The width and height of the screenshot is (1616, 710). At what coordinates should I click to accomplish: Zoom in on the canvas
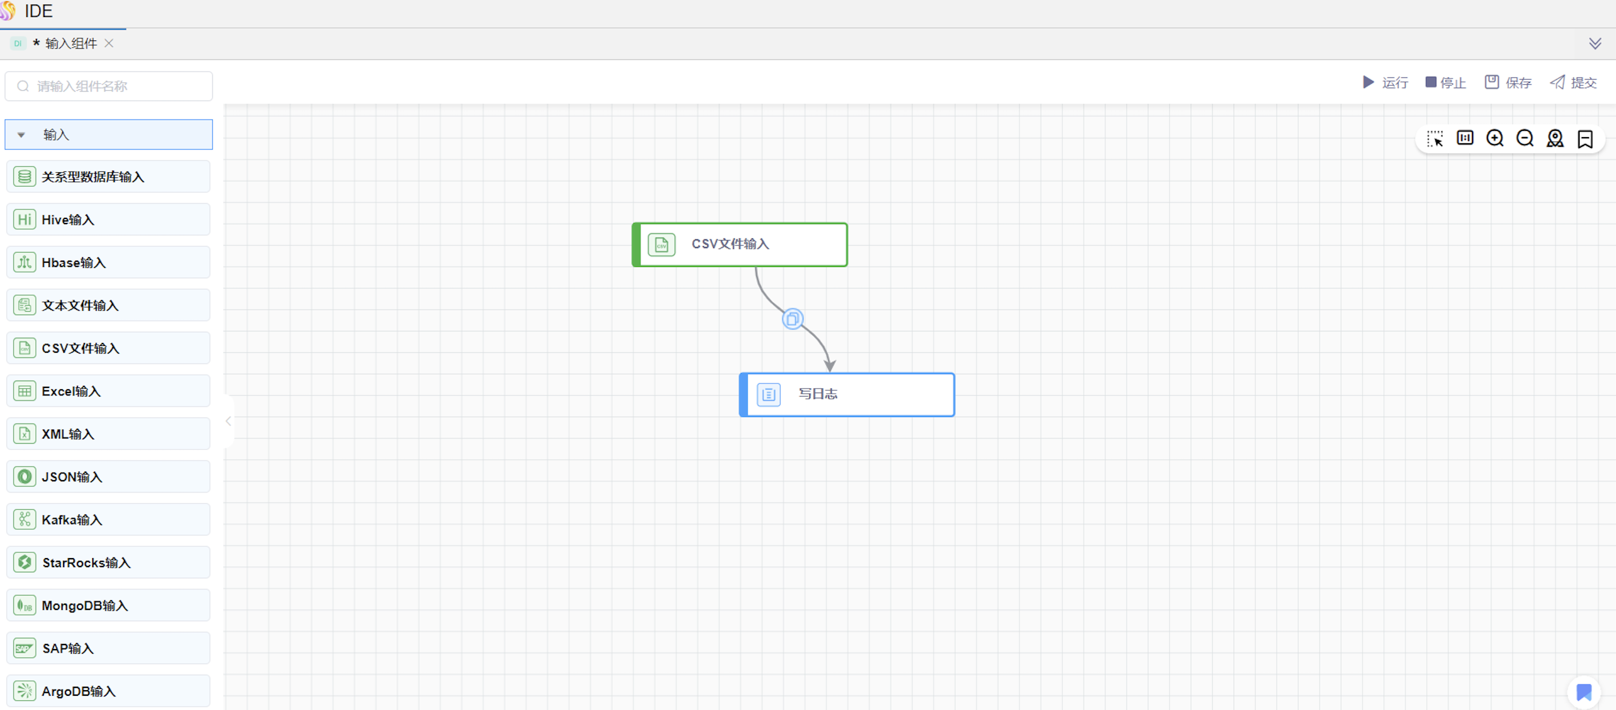[x=1495, y=138]
